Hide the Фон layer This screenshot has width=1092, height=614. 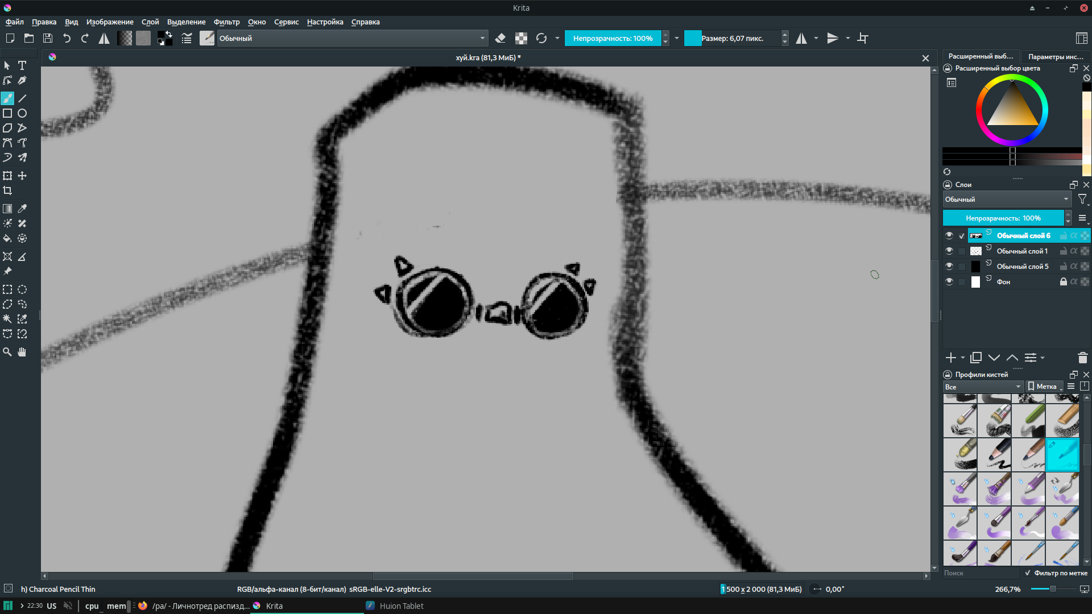click(949, 281)
